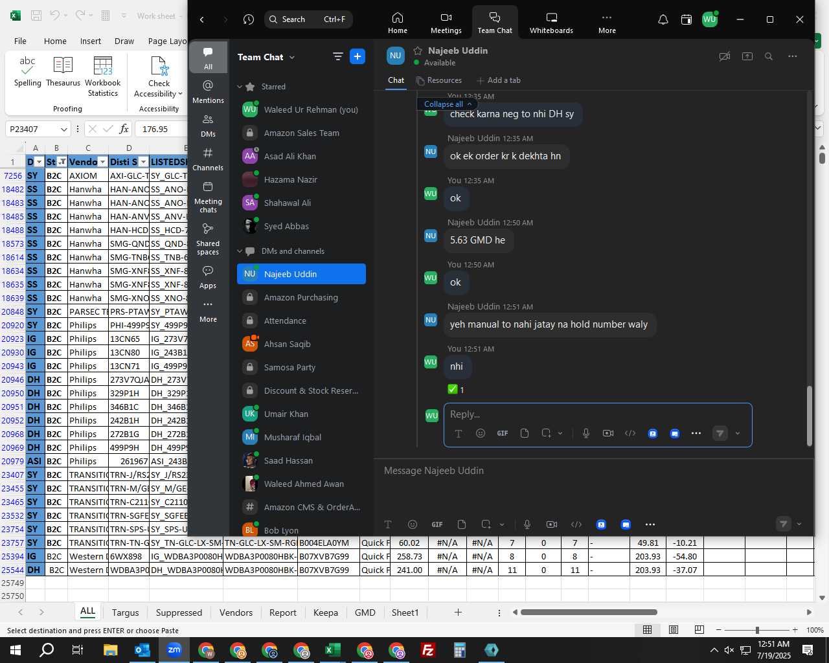Click the Excel horizontal scrollbar thumb
The width and height of the screenshot is (829, 663).
589,612
